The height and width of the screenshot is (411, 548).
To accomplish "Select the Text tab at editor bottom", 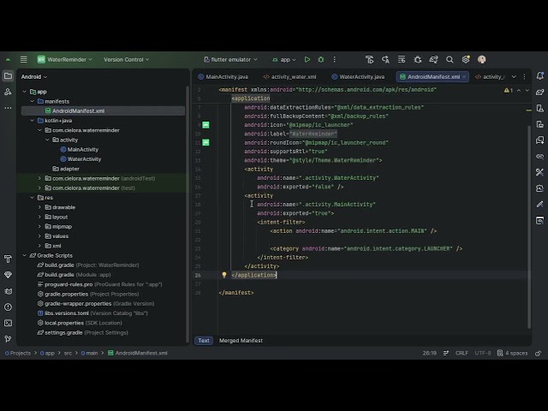I will 204,341.
